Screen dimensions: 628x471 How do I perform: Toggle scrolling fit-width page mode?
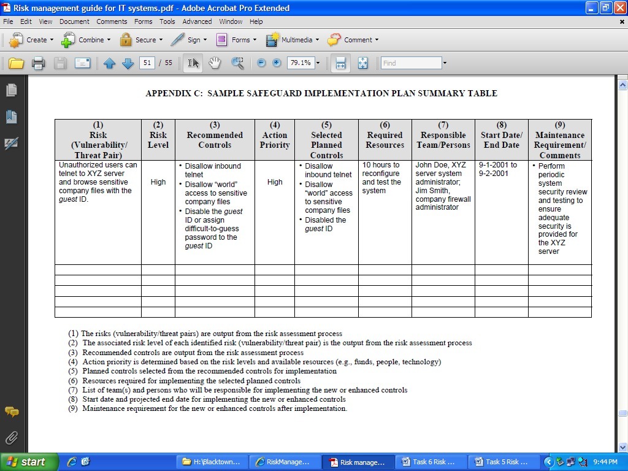point(340,63)
